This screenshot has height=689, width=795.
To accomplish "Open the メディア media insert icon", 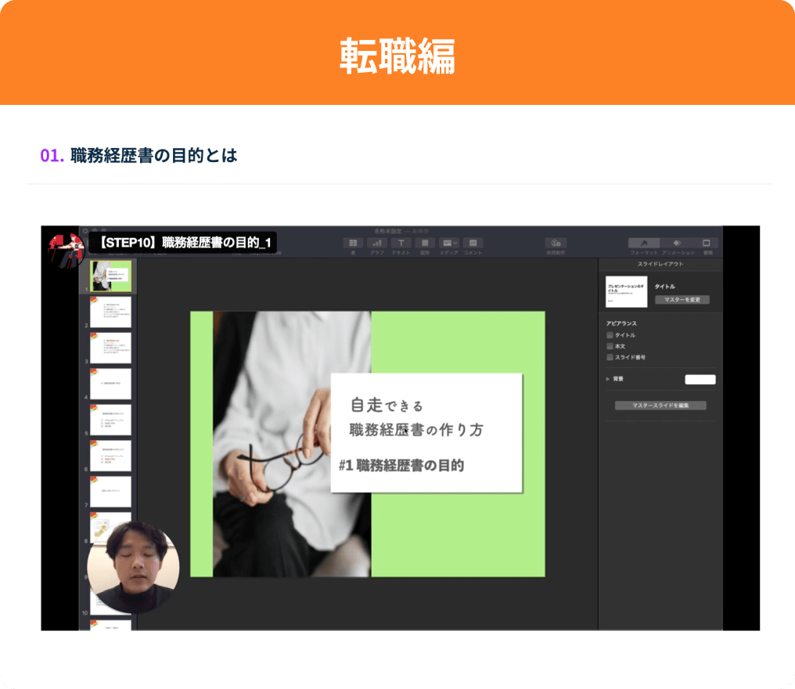I will pyautogui.click(x=447, y=243).
